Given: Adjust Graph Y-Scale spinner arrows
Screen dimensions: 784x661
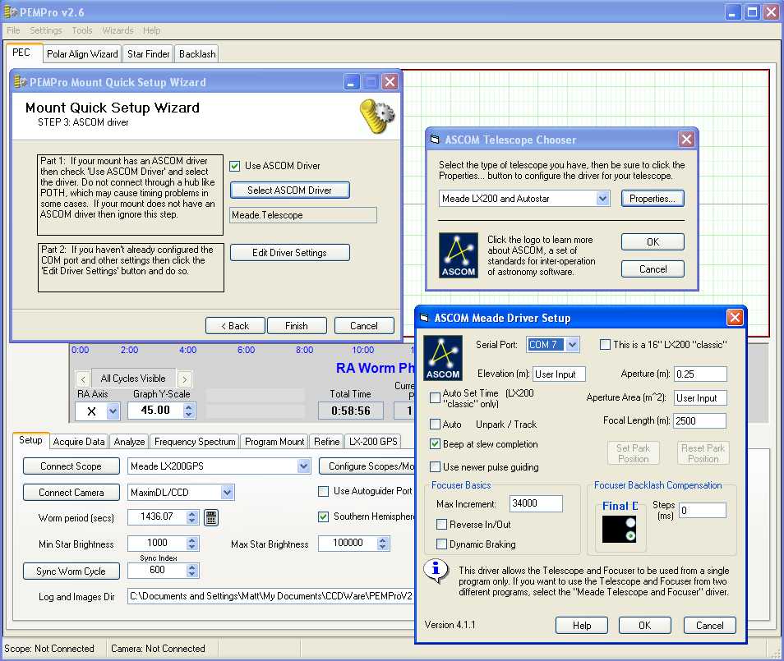Looking at the screenshot, I should click(188, 411).
